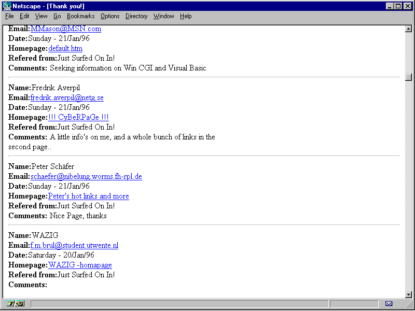Open the WAZIG -homapage link
415x311 pixels.
tap(80, 265)
